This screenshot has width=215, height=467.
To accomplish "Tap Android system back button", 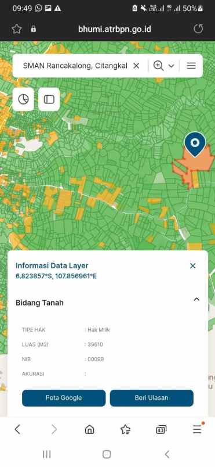I will [167, 454].
